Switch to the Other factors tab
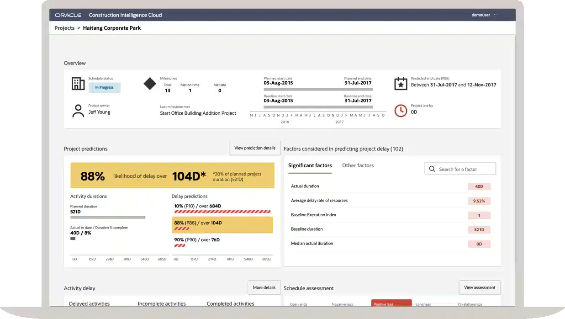The width and height of the screenshot is (565, 319). (358, 165)
